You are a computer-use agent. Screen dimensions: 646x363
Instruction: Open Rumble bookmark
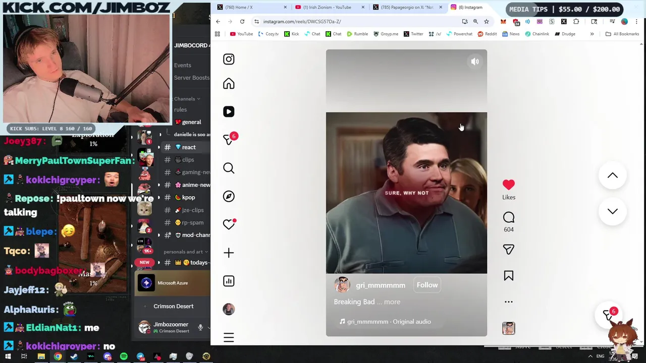click(357, 34)
